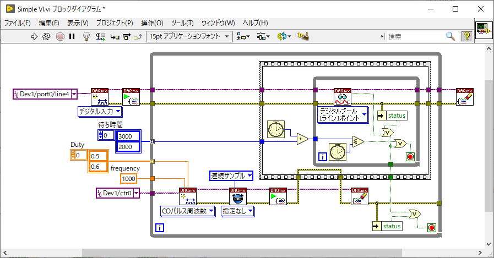Click the lower status unbundle node

[387, 226]
